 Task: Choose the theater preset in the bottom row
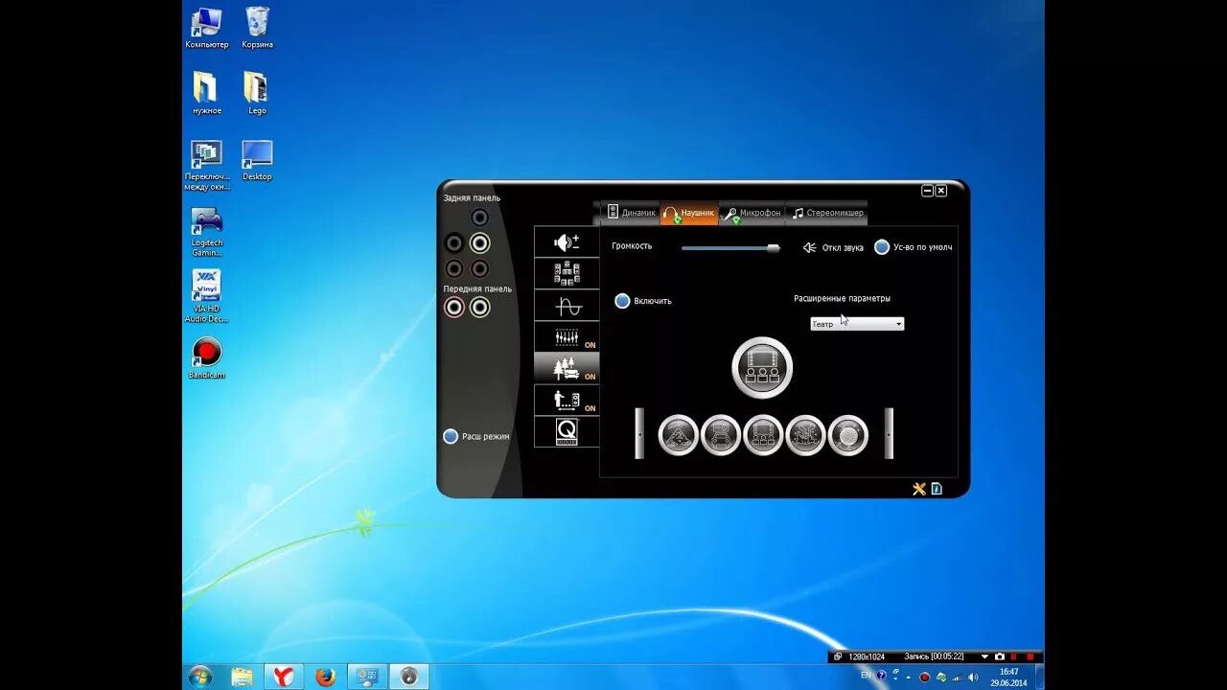click(x=763, y=435)
